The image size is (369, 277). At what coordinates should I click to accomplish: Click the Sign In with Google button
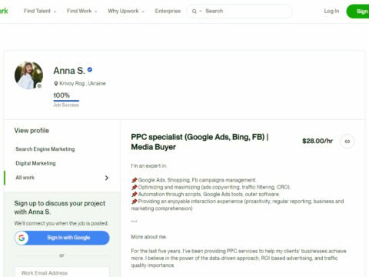click(x=62, y=238)
